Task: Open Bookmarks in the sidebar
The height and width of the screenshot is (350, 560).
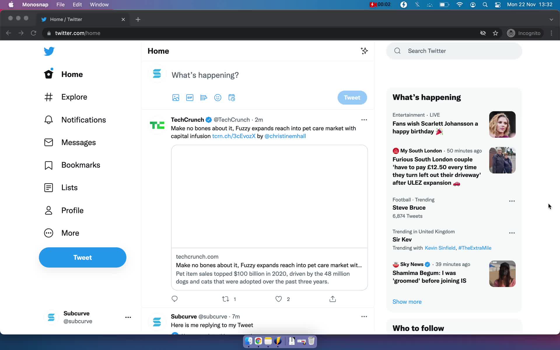Action: (72, 165)
